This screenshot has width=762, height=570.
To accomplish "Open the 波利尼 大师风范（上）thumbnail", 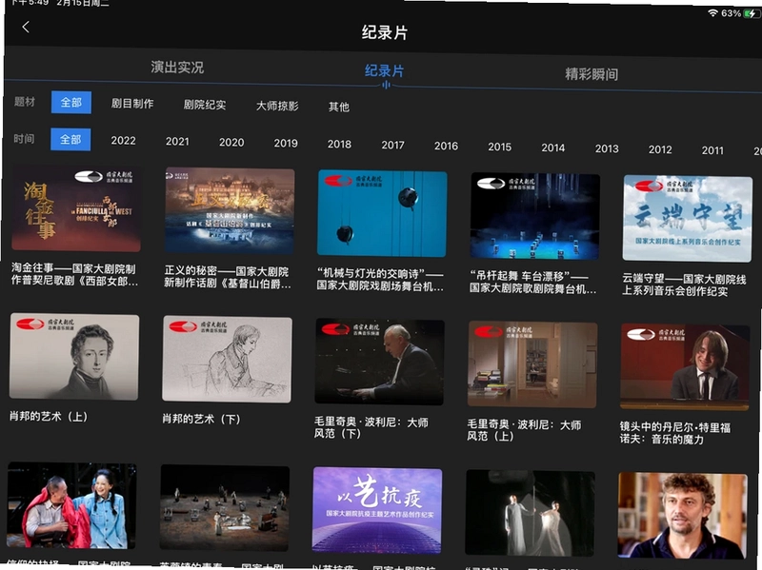I will click(532, 364).
